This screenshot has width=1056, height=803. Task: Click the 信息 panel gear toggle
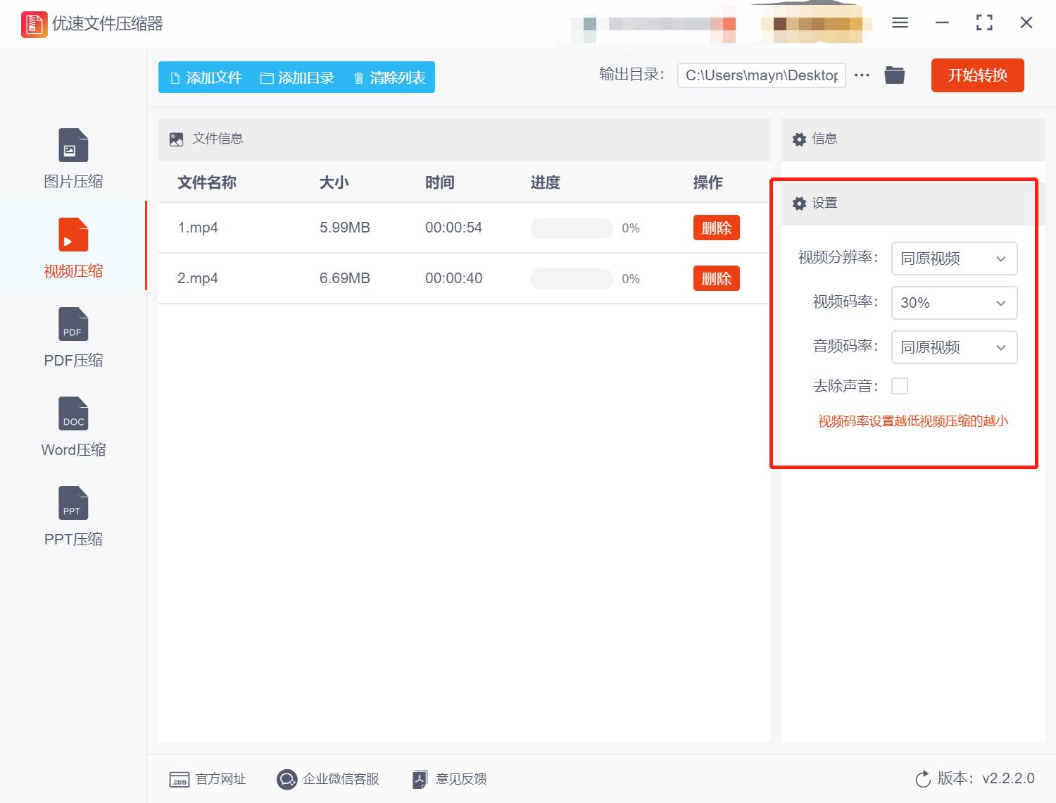799,139
